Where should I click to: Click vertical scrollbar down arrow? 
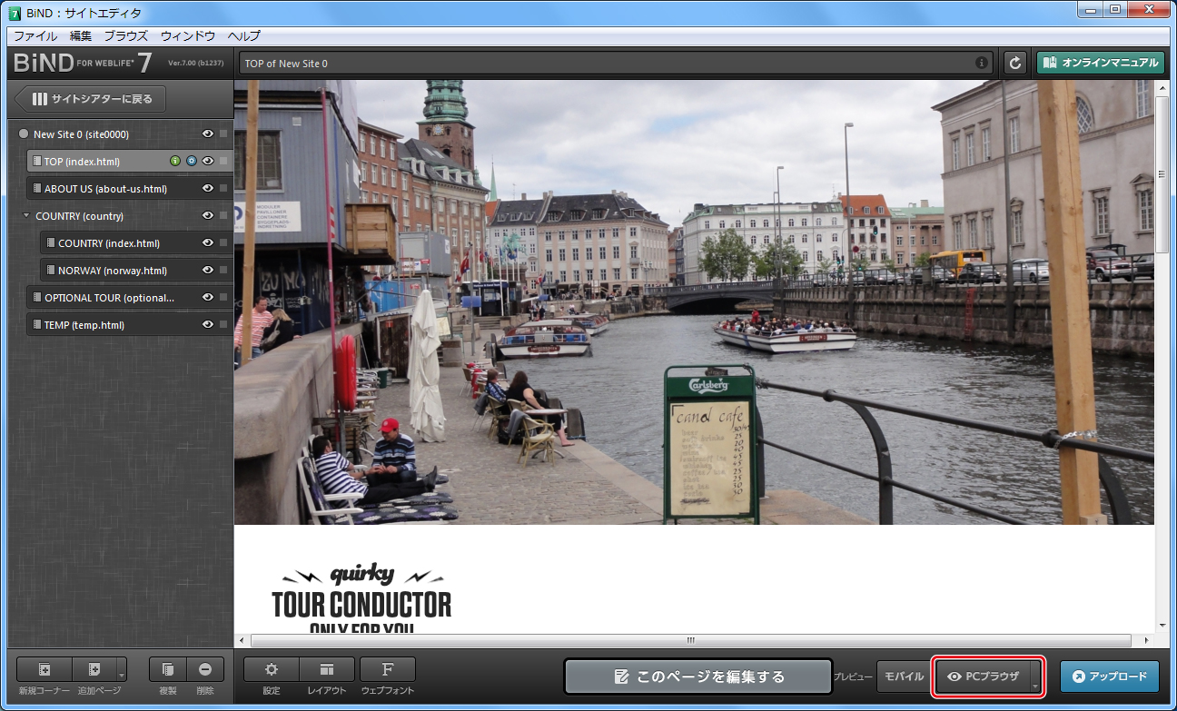point(1162,627)
